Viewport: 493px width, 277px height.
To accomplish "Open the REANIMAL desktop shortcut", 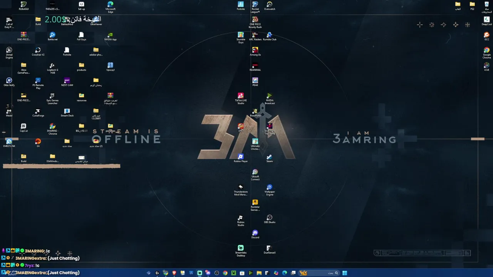I will tap(255, 67).
